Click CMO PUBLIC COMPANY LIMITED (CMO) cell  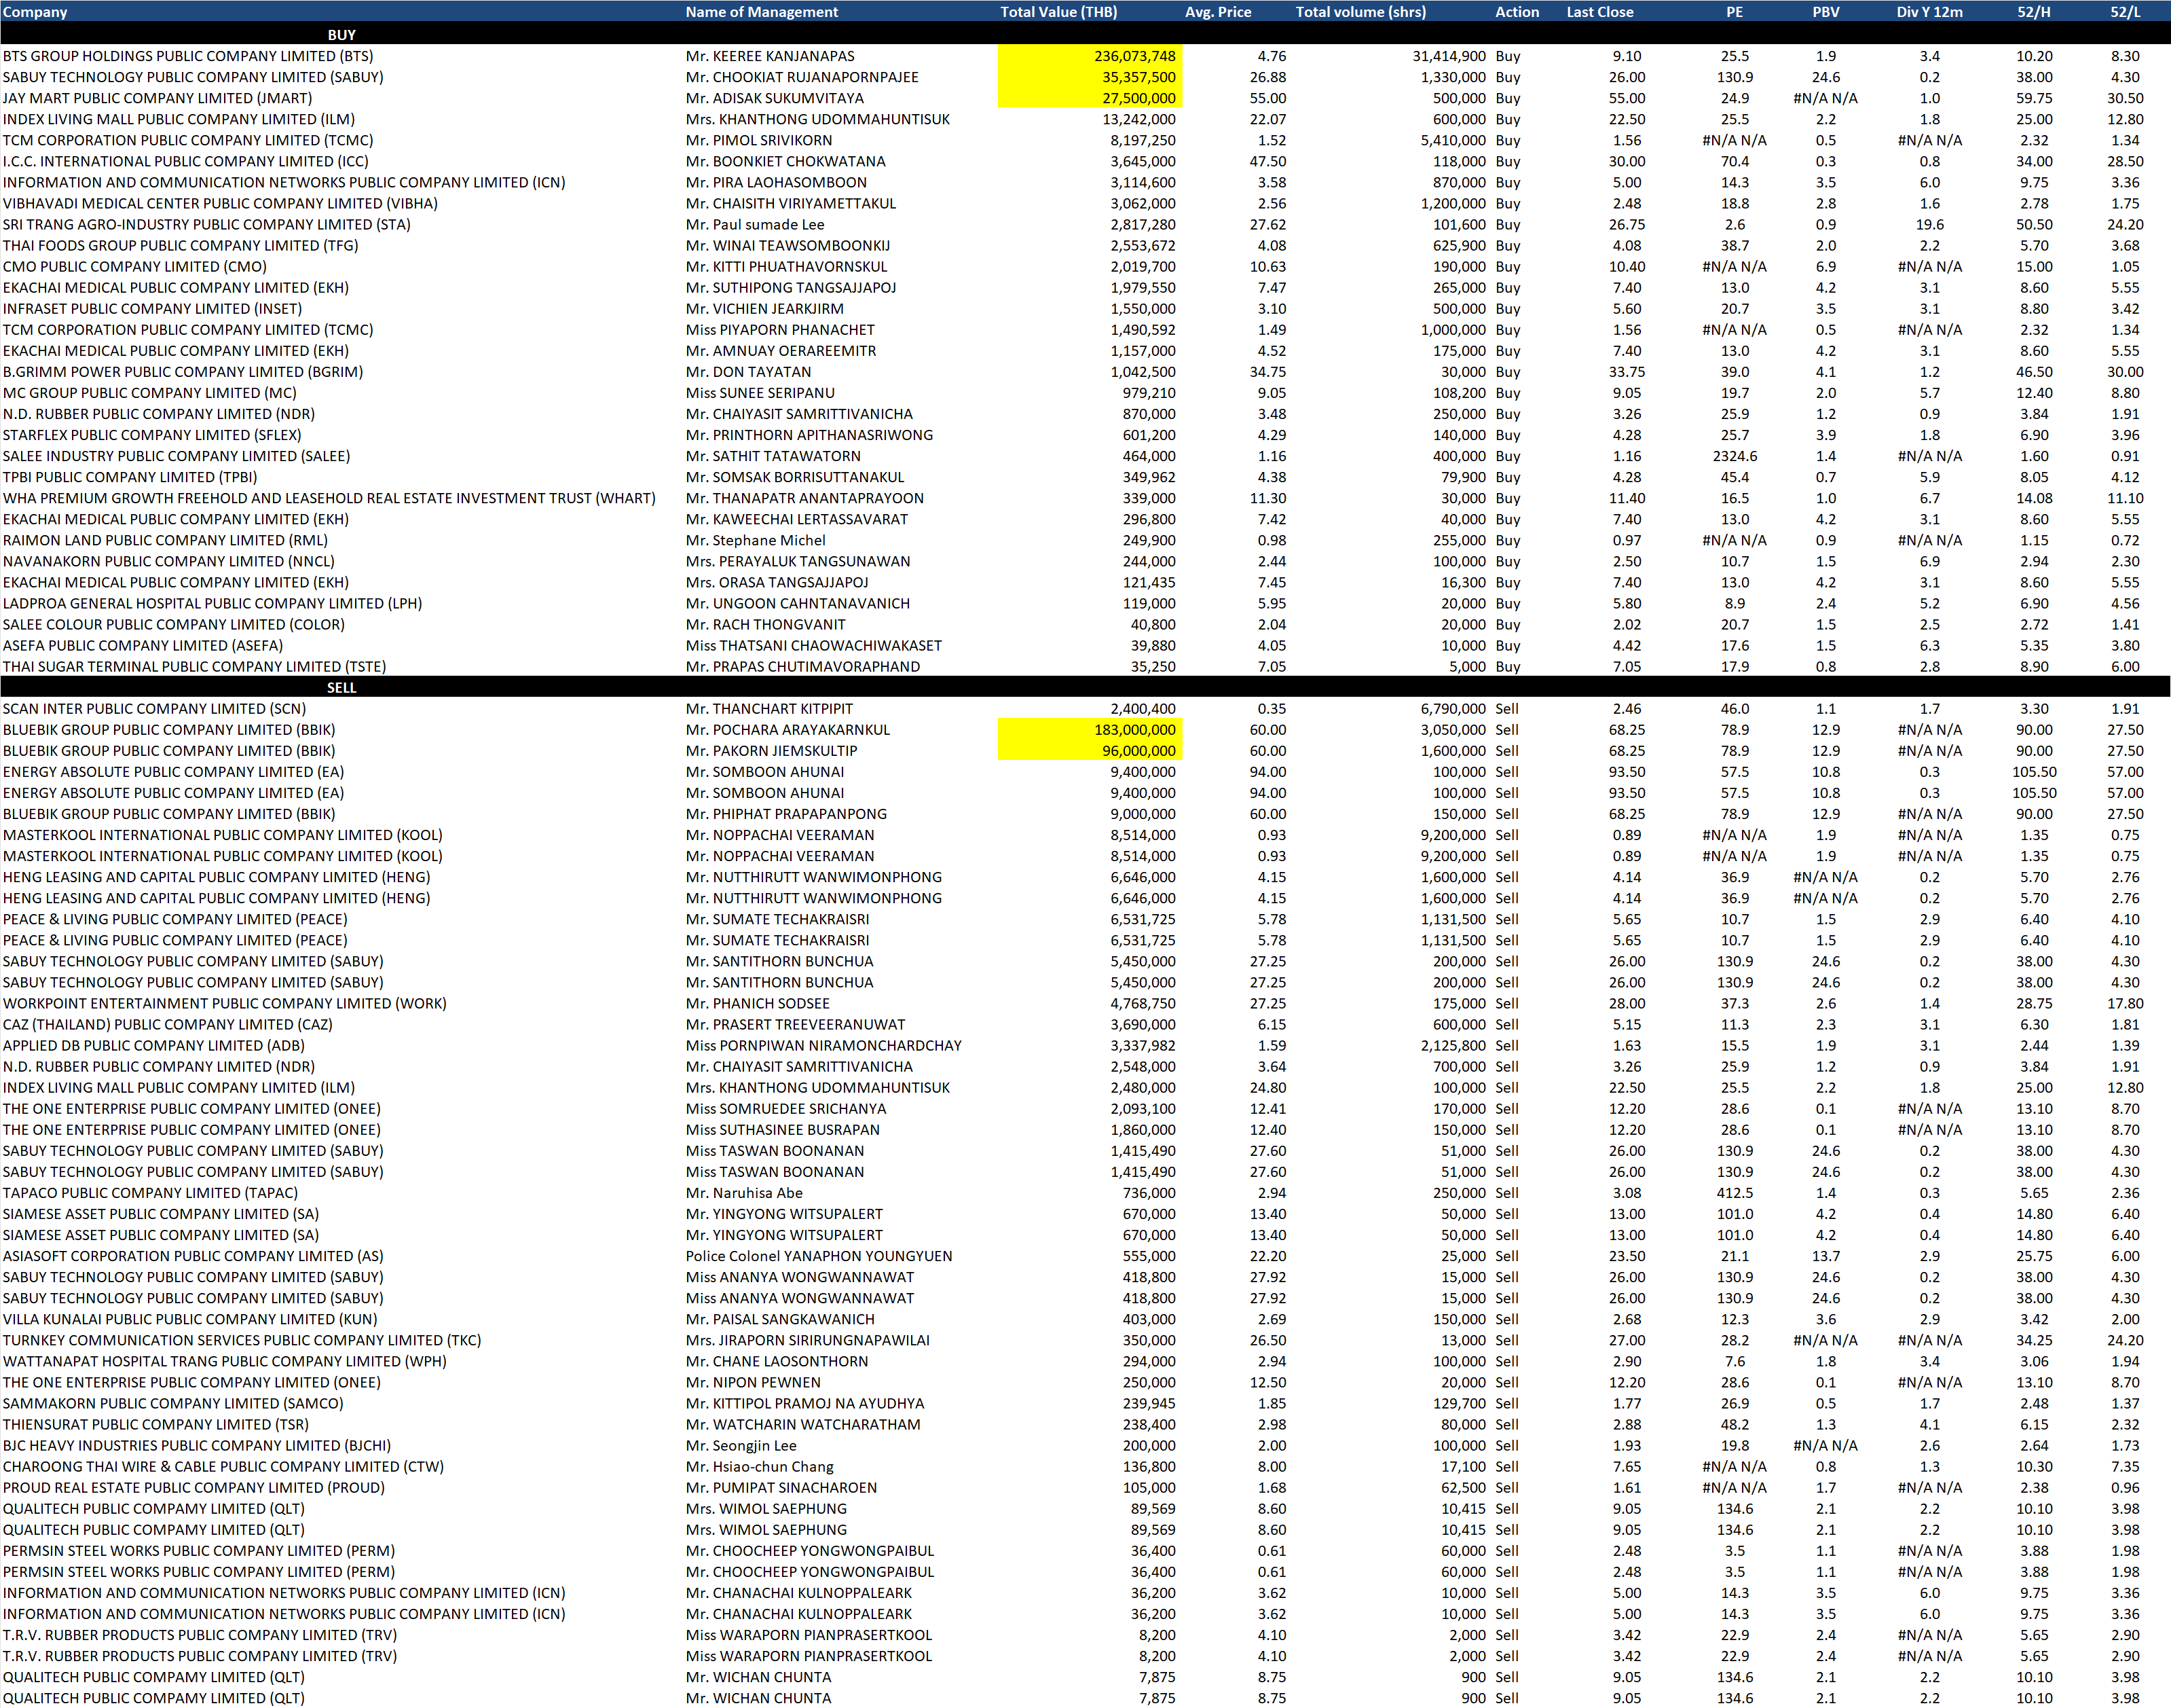[x=134, y=266]
